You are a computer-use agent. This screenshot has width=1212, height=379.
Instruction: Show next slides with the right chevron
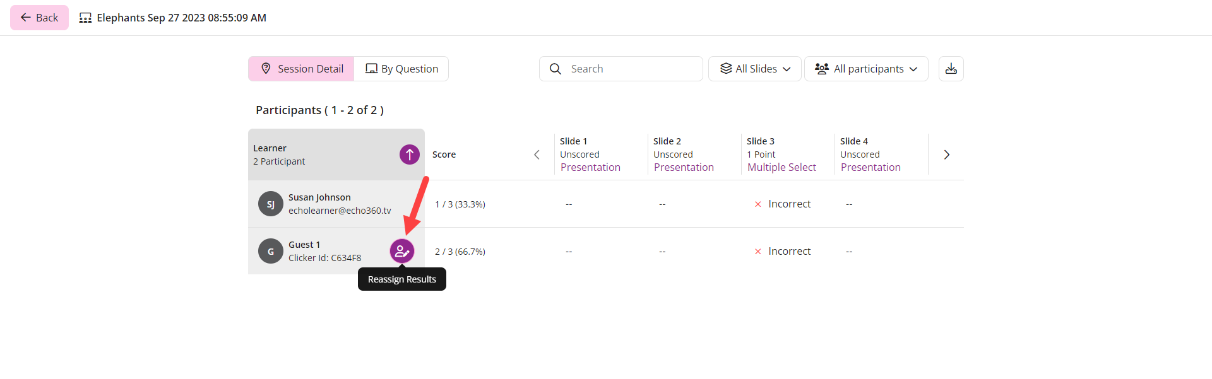pos(946,155)
